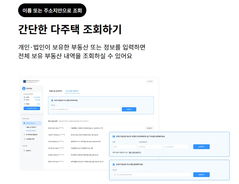Click the 간단한 다주택 조회하기 headline
Screen dimensions: 239x184
pyautogui.click(x=70, y=29)
